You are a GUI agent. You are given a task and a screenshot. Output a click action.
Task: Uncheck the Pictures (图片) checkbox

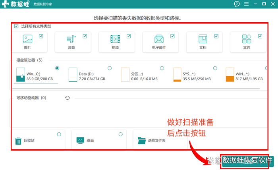coord(41,36)
